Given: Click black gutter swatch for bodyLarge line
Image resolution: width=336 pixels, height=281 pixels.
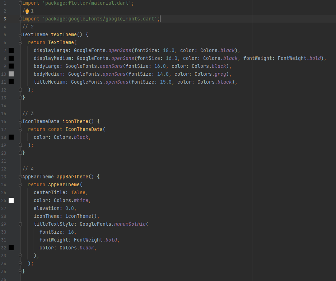Looking at the screenshot, I should click(11, 66).
